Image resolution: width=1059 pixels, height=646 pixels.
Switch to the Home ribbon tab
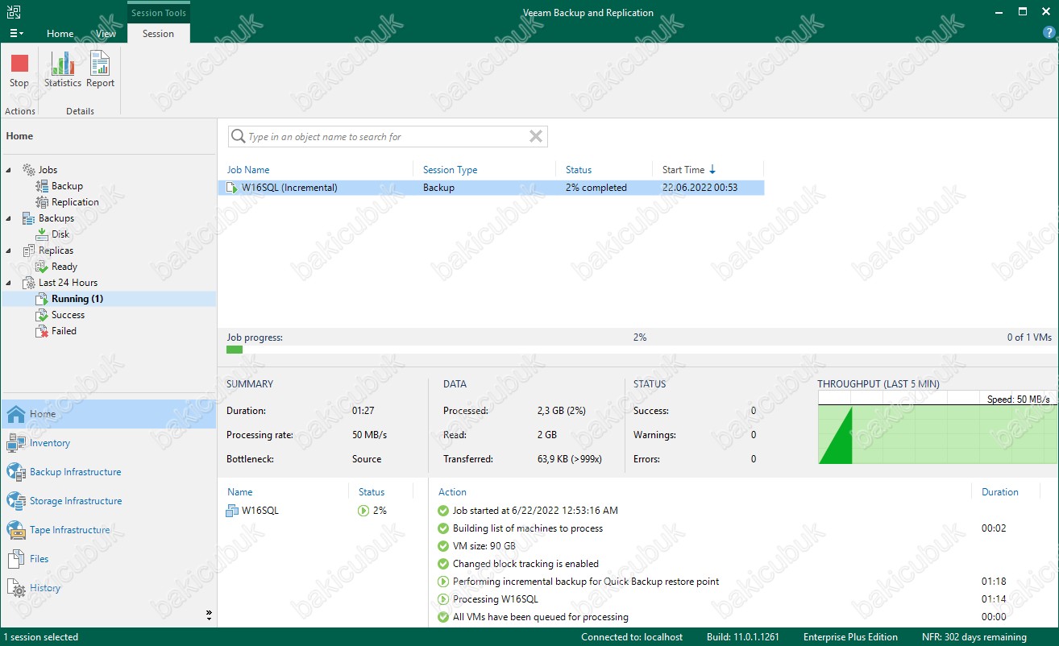tap(60, 34)
